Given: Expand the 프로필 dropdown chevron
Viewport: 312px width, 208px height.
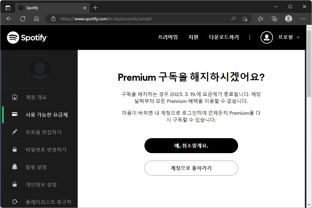Looking at the screenshot, I should point(298,37).
